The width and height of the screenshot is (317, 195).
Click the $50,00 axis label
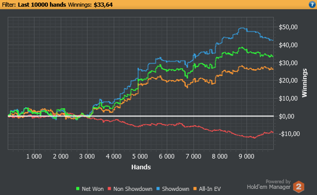point(288,27)
